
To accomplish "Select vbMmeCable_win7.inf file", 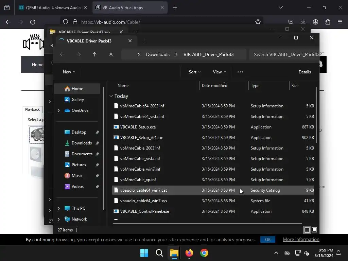I will pyautogui.click(x=213, y=169).
